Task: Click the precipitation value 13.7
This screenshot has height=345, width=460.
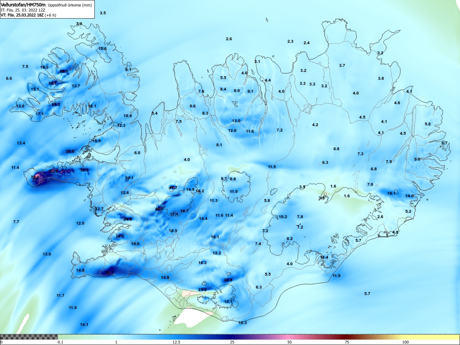Action: 76,86
